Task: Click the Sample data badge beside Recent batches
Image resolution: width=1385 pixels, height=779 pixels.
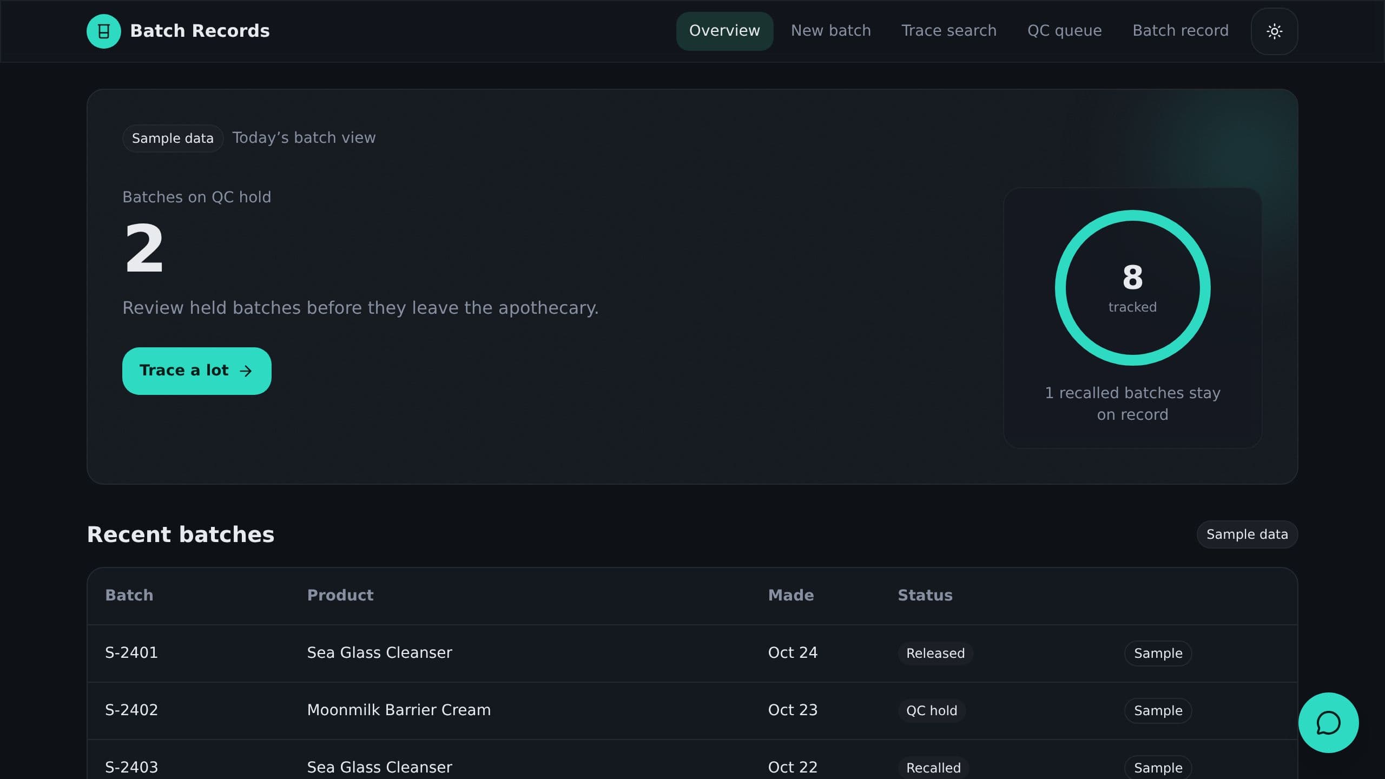Action: click(x=1247, y=534)
